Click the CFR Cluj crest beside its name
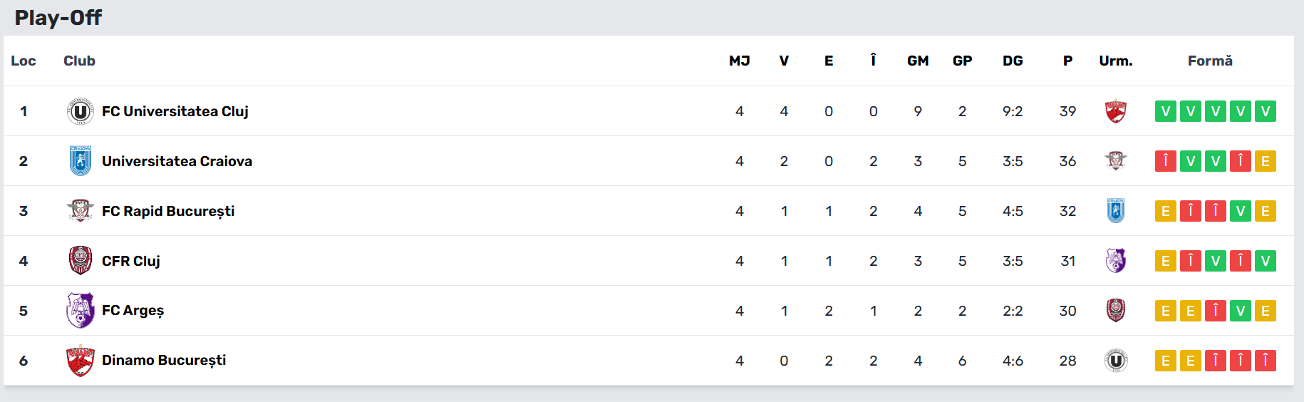The image size is (1304, 402). [80, 261]
